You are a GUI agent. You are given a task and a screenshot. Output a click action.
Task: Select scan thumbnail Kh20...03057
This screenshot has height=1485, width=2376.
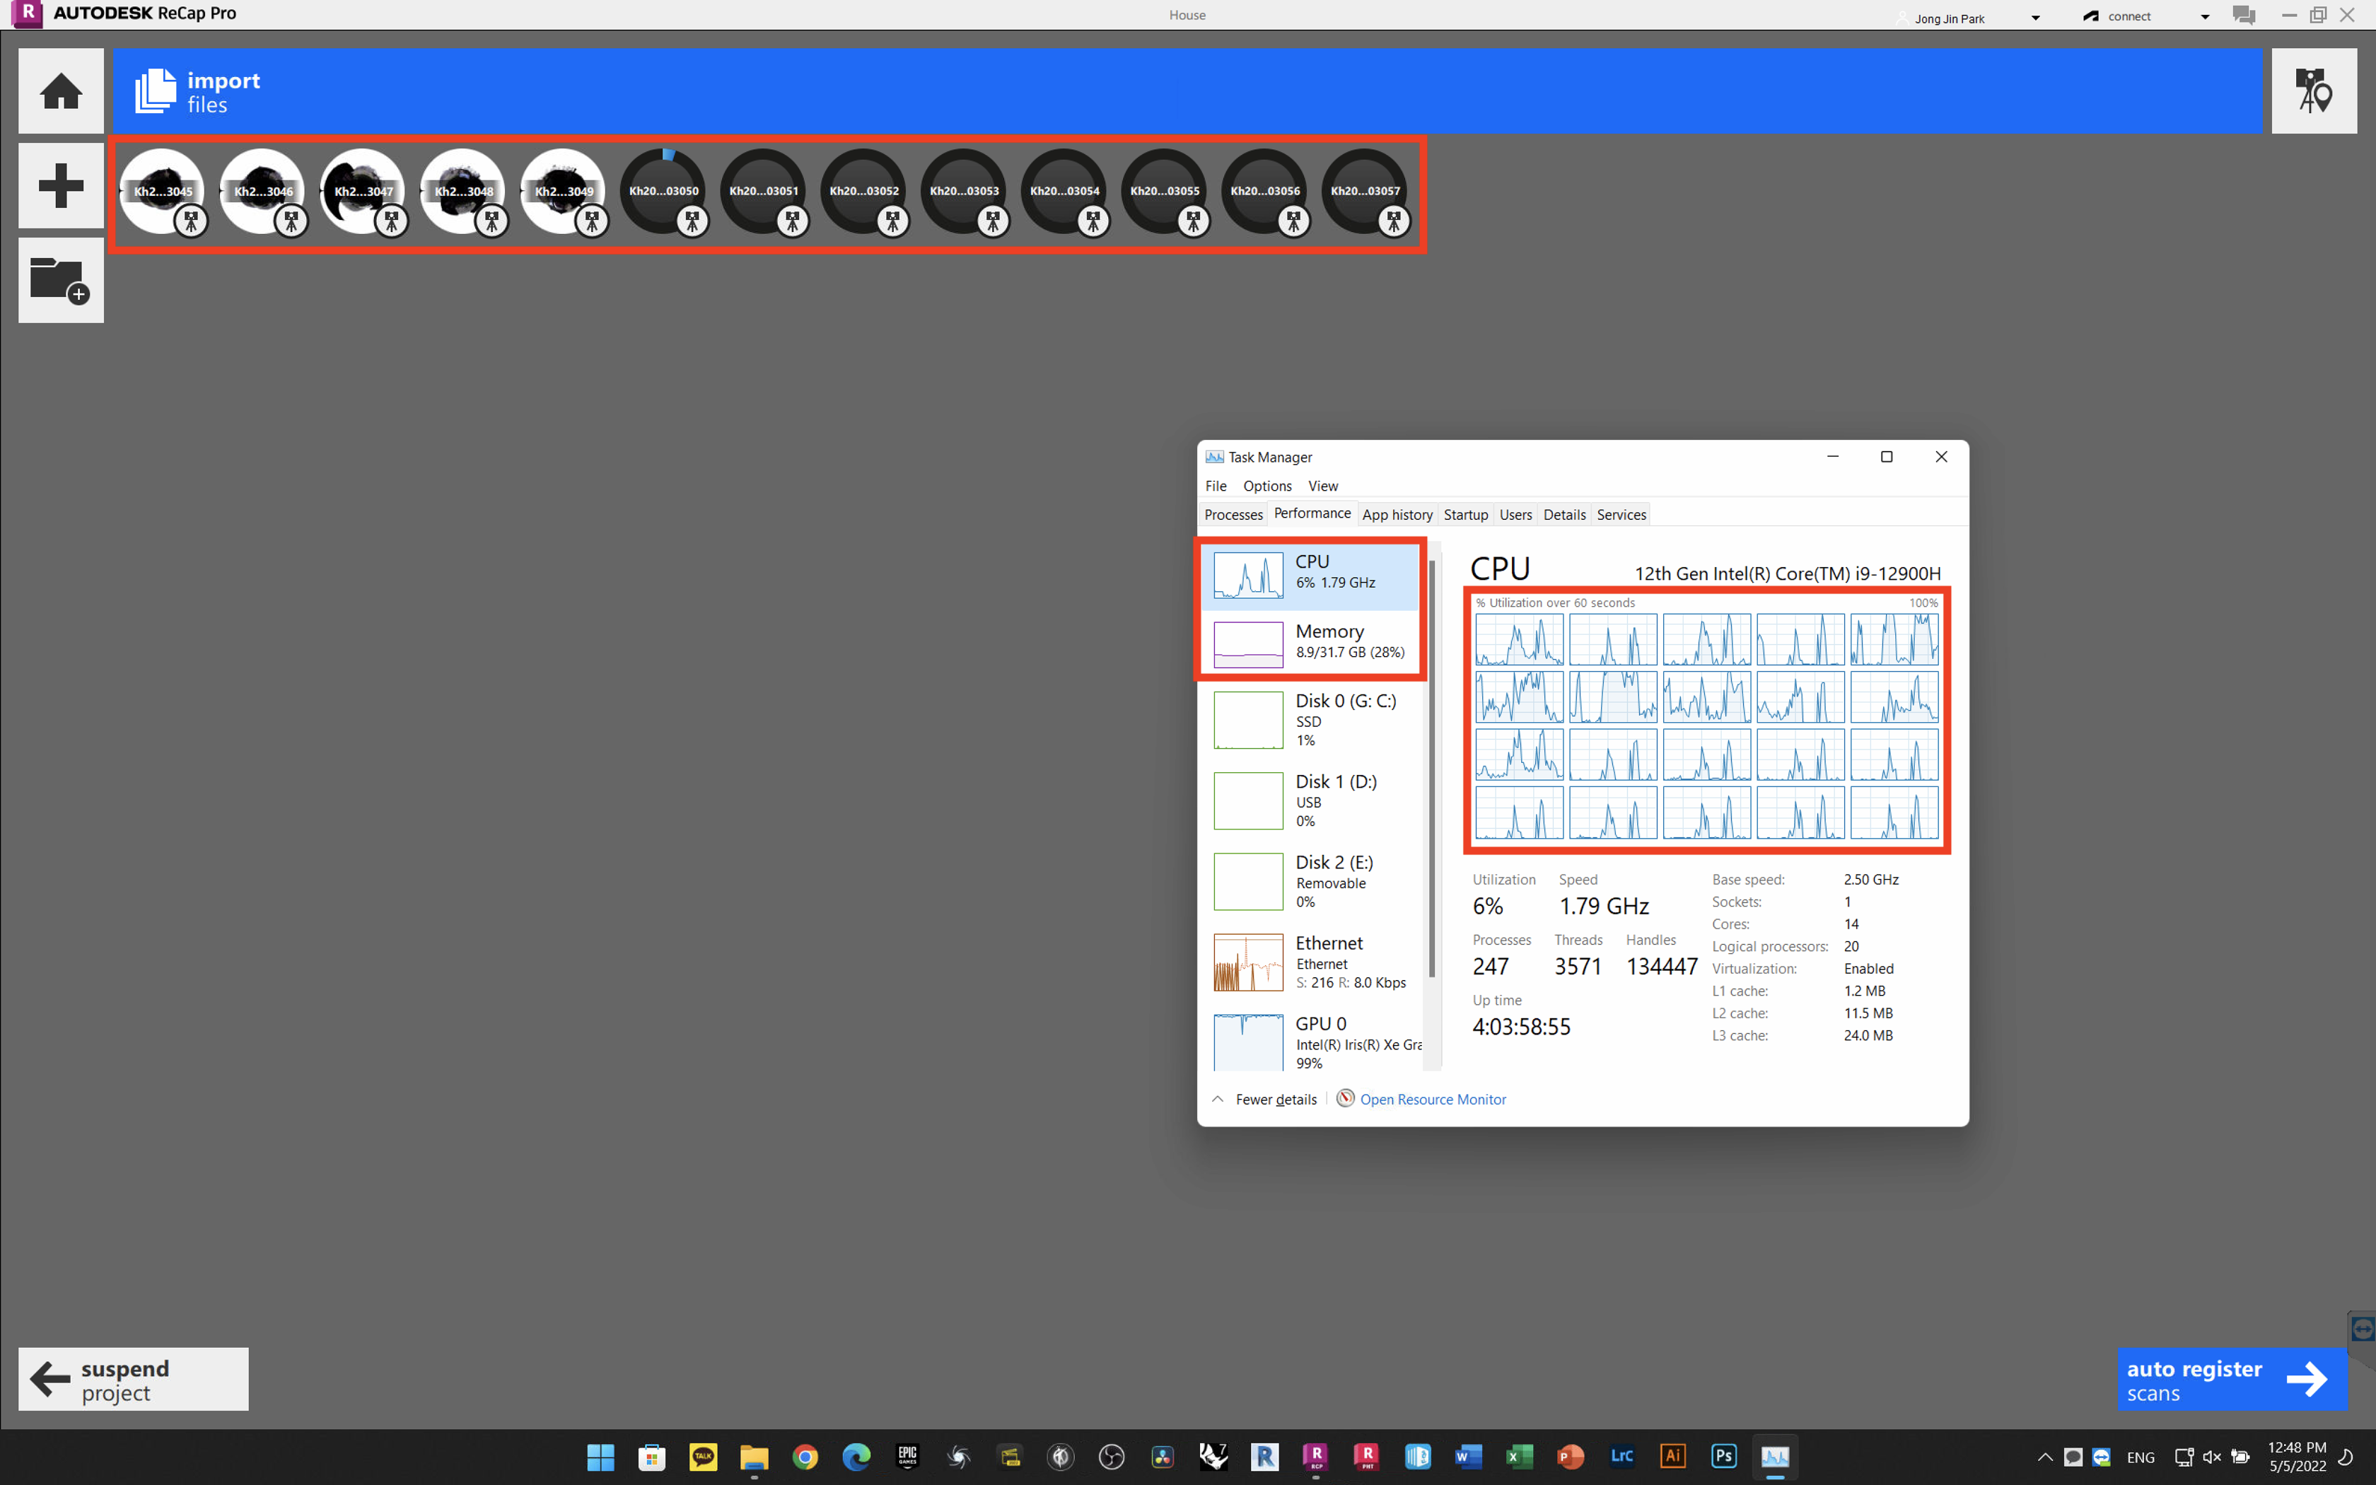click(x=1365, y=190)
